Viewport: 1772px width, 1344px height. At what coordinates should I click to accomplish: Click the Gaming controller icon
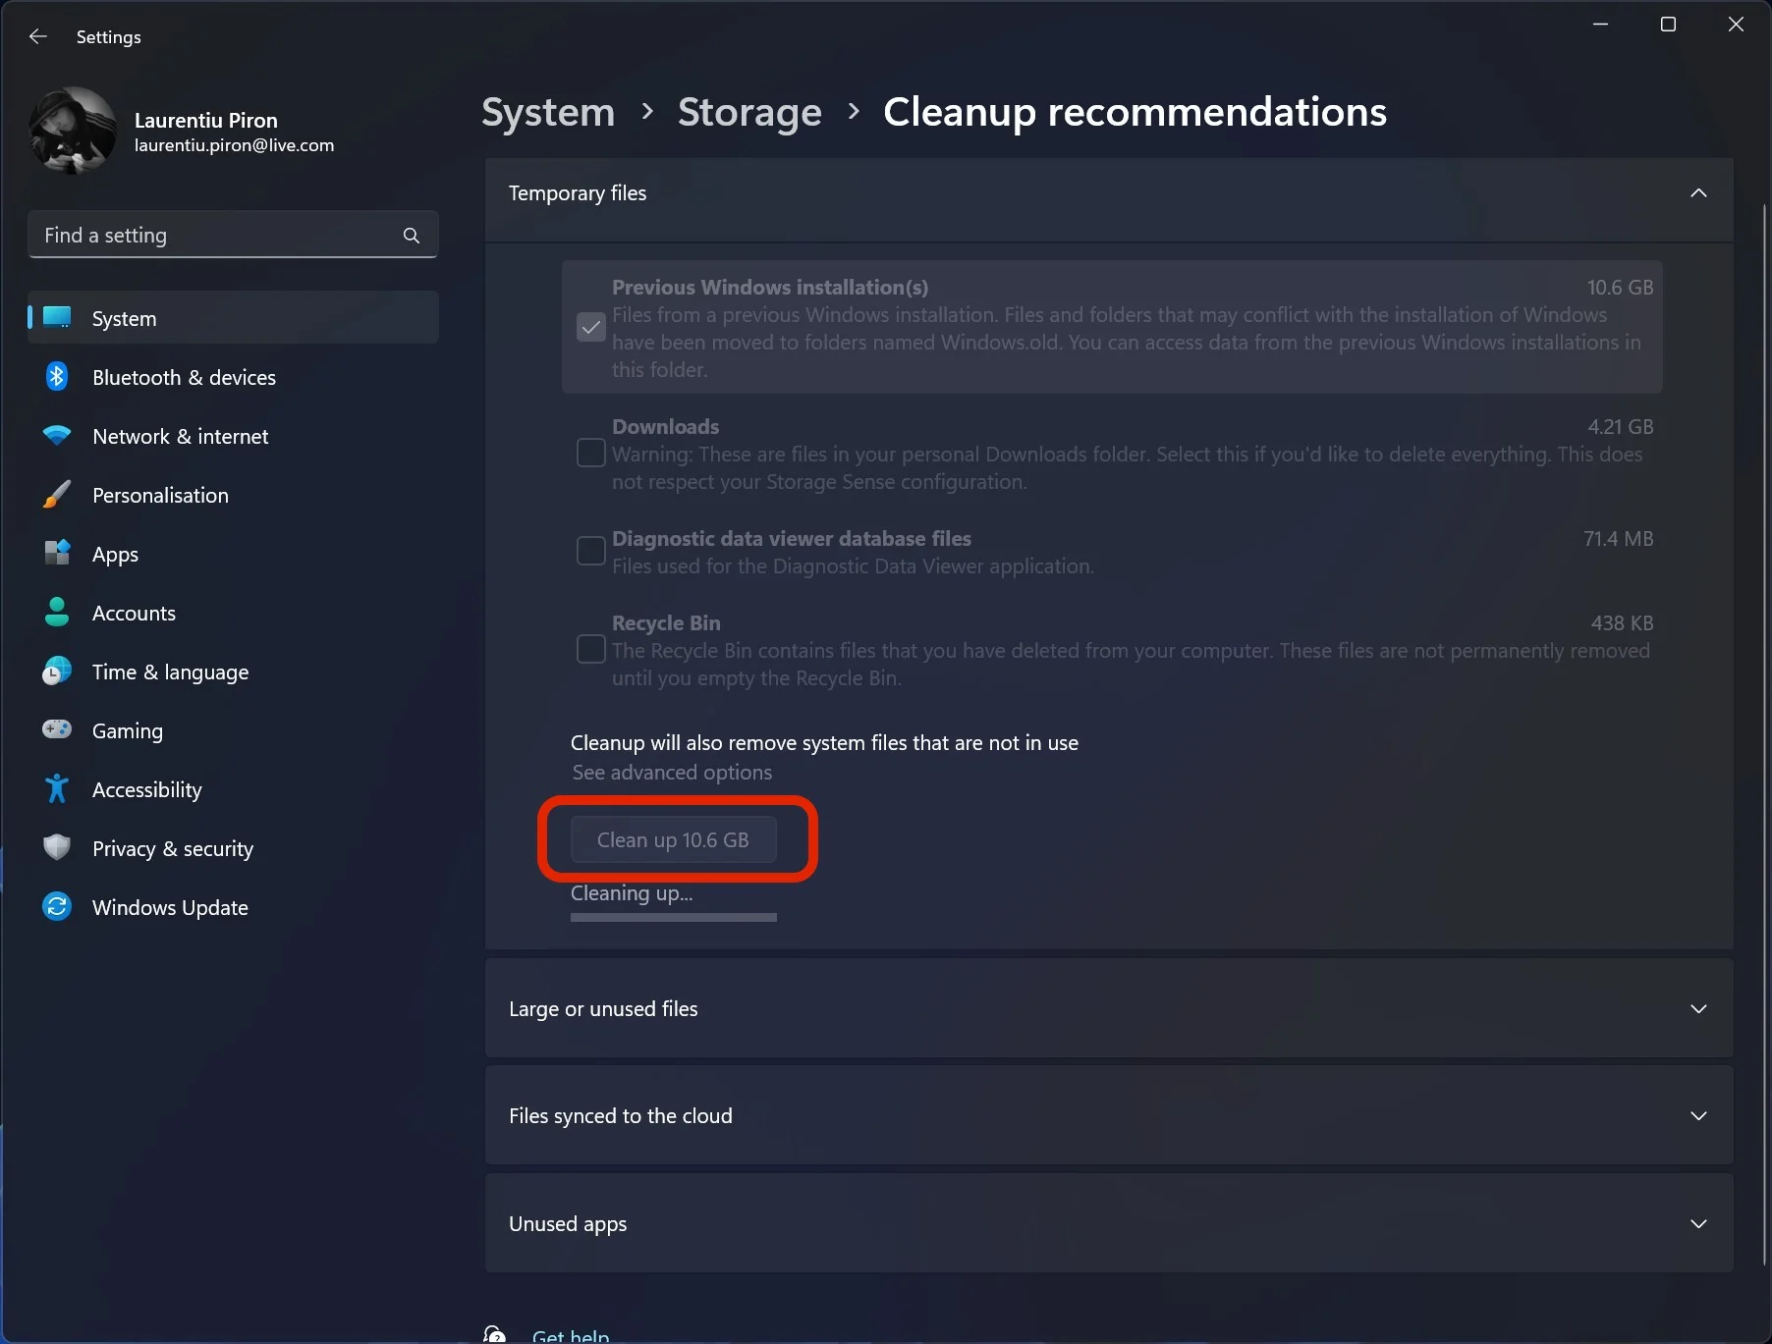coord(57,729)
